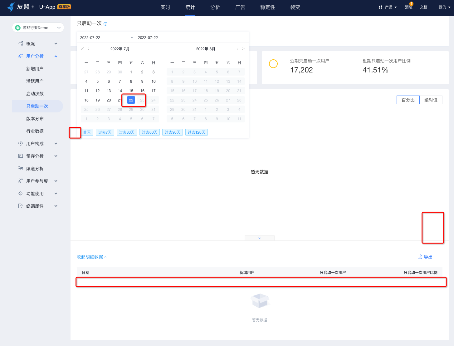
Task: Click the Umeng logo icon
Action: tap(11, 7)
